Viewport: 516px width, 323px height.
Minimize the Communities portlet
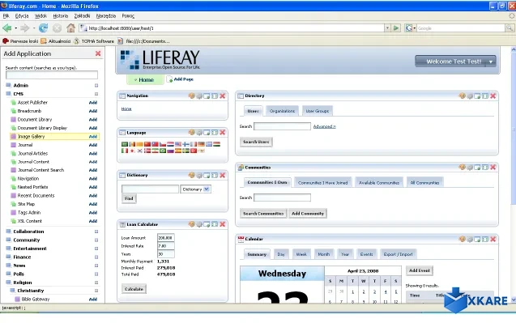point(477,168)
